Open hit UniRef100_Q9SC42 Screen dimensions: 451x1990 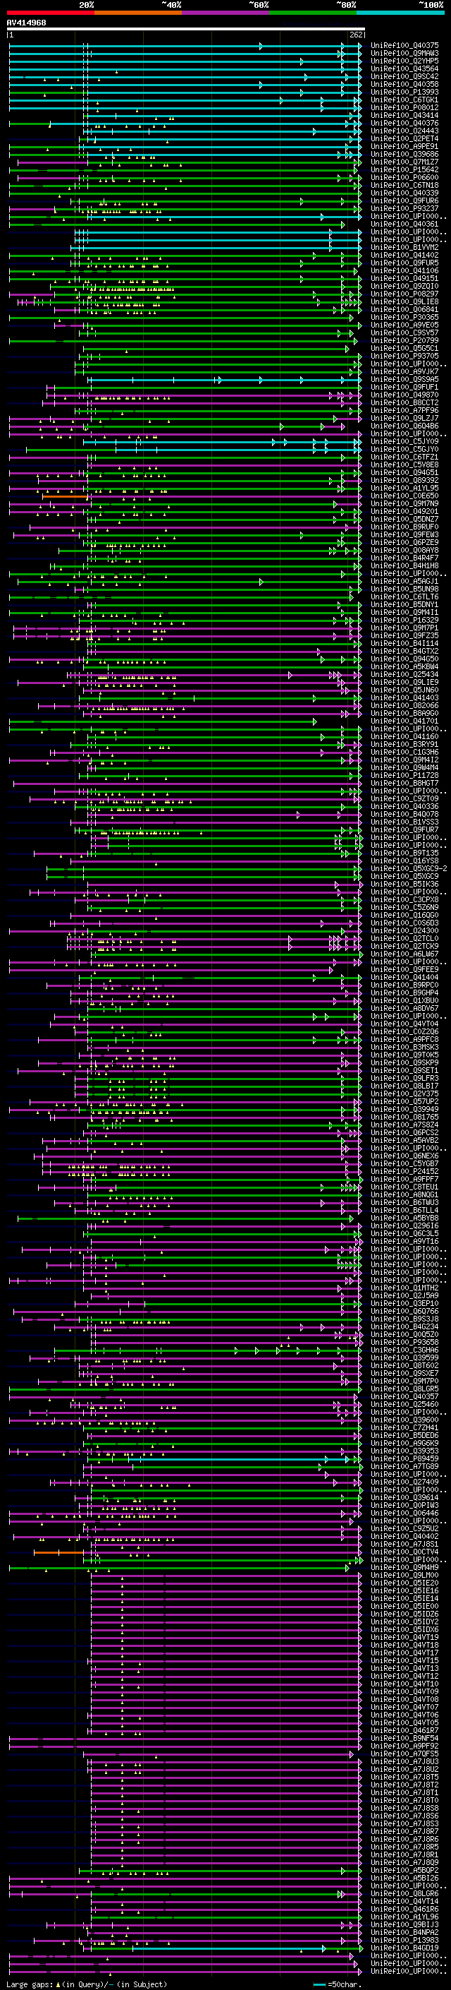tap(404, 76)
